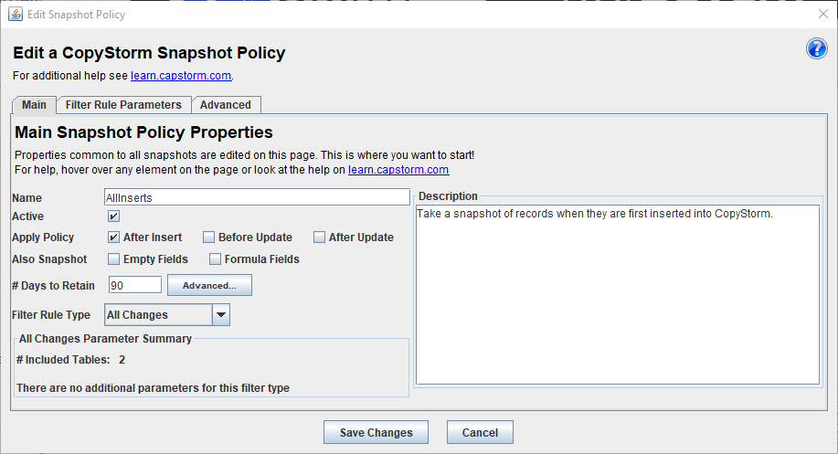Uncheck the After Insert checkbox

pos(113,238)
